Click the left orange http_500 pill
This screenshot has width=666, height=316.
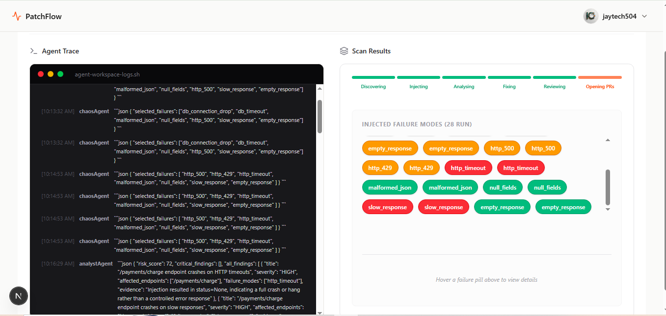click(x=502, y=148)
